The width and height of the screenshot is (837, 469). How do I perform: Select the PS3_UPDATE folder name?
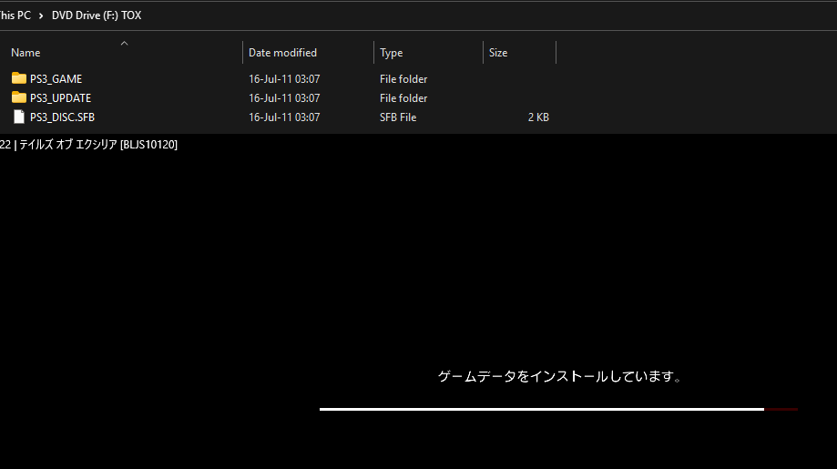(x=60, y=98)
